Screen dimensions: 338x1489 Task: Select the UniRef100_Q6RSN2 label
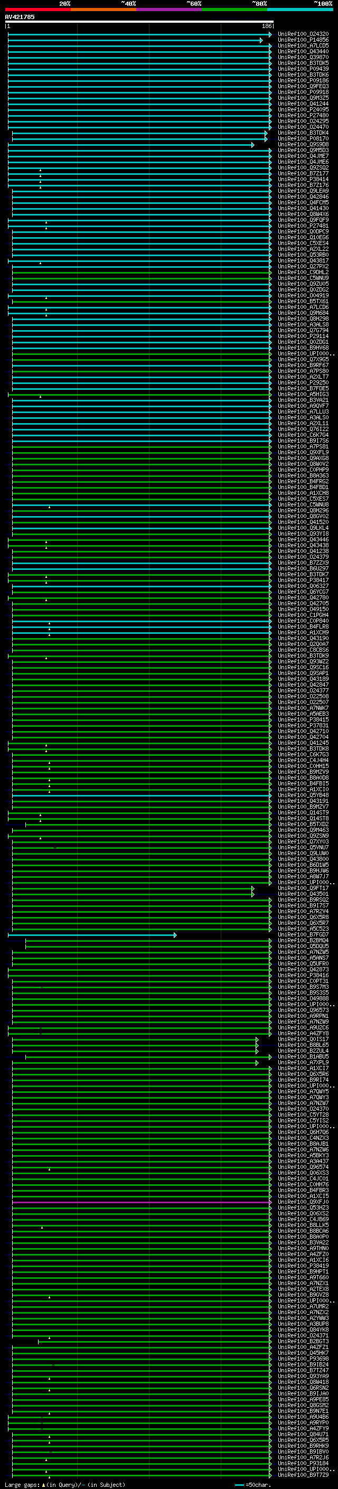(x=303, y=1388)
